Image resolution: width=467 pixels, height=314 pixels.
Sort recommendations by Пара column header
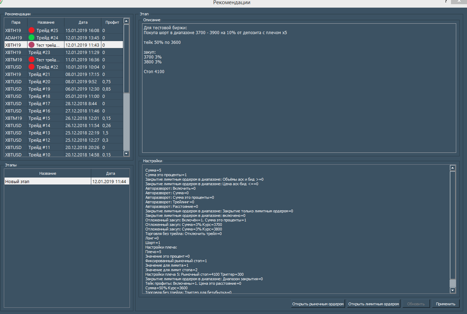tap(16, 22)
